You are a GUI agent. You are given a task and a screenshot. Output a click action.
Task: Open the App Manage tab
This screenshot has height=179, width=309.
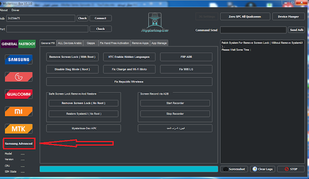click(159, 43)
